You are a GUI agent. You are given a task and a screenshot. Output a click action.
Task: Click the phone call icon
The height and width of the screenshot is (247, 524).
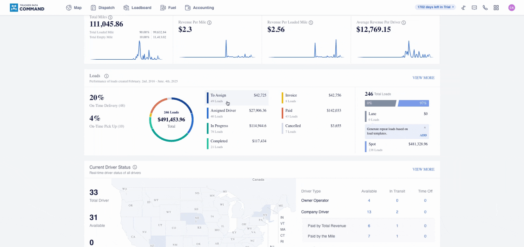[485, 8]
